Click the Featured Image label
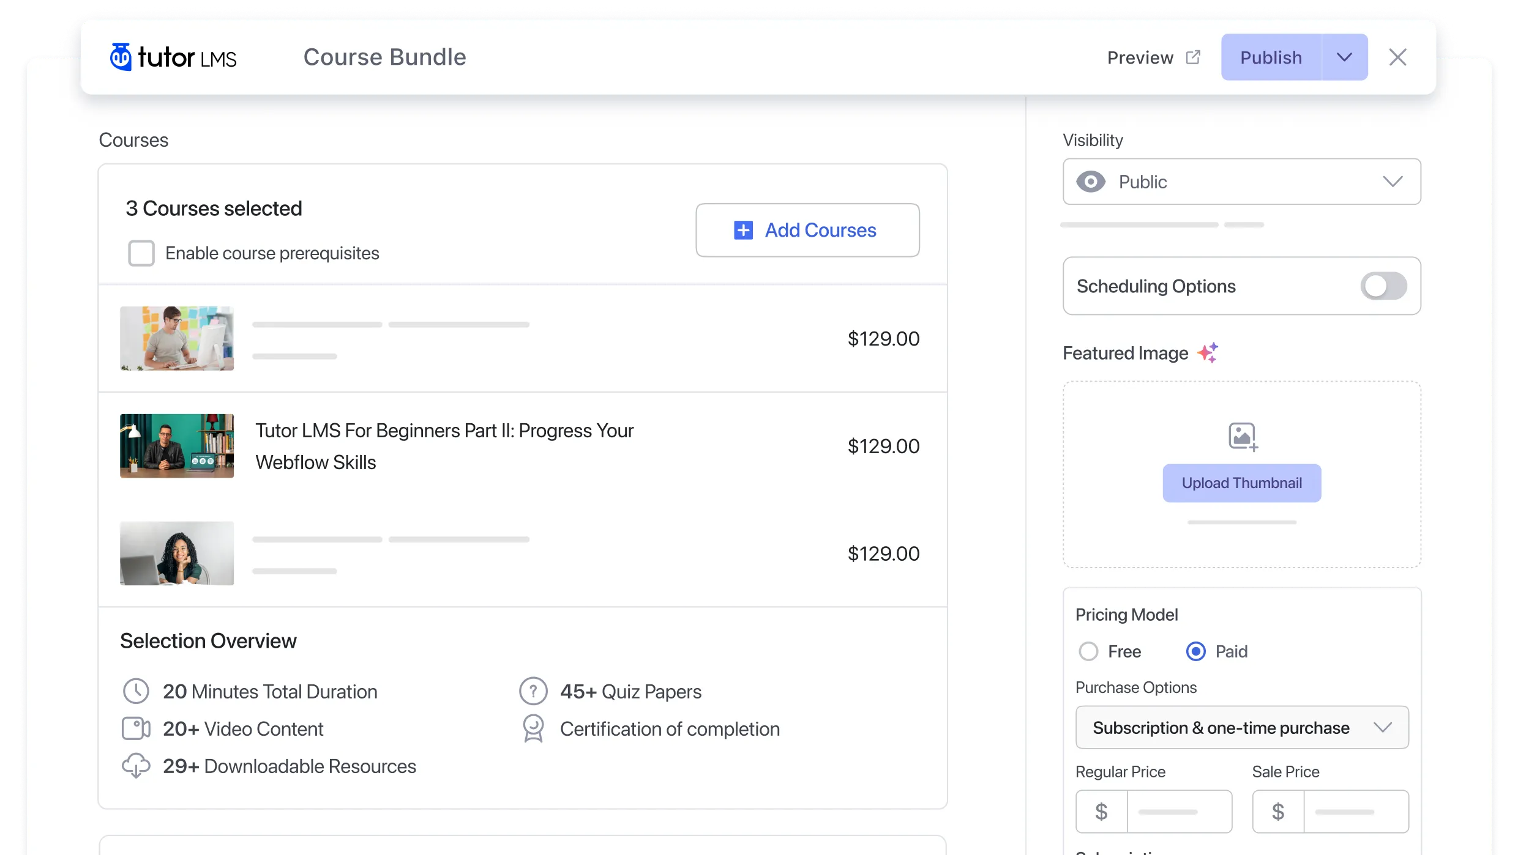 tap(1125, 353)
